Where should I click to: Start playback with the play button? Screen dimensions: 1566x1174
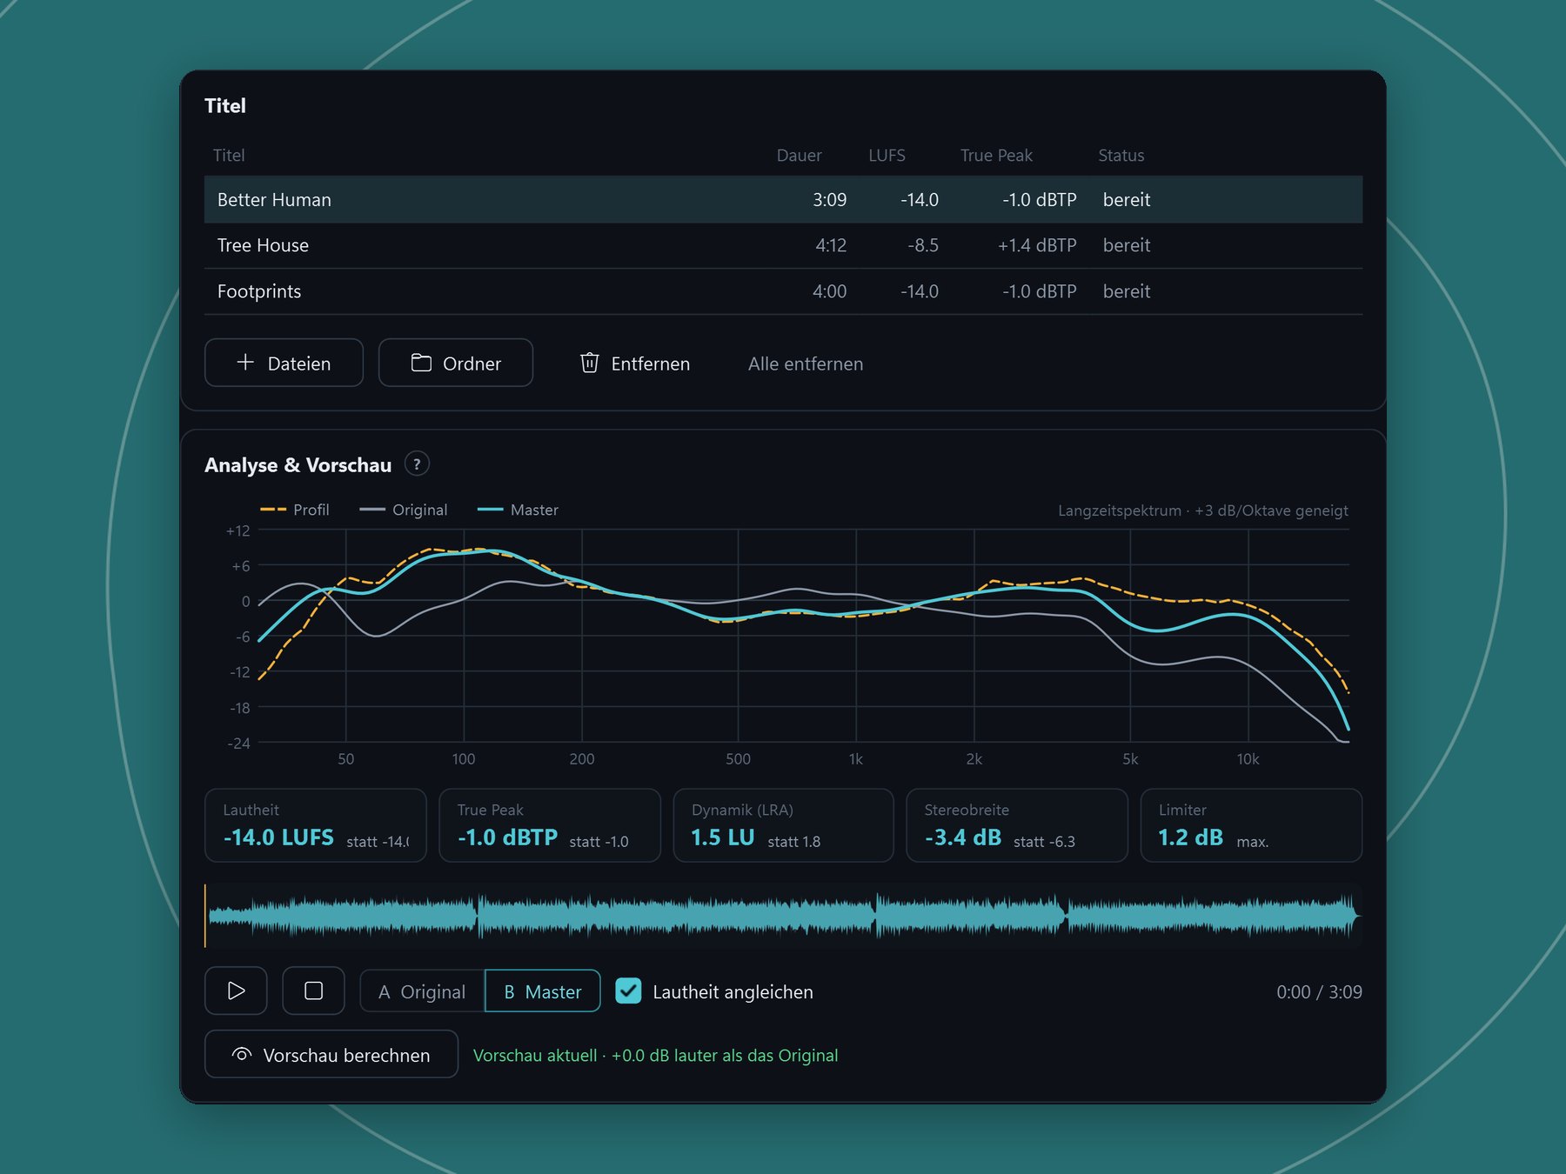pyautogui.click(x=236, y=991)
